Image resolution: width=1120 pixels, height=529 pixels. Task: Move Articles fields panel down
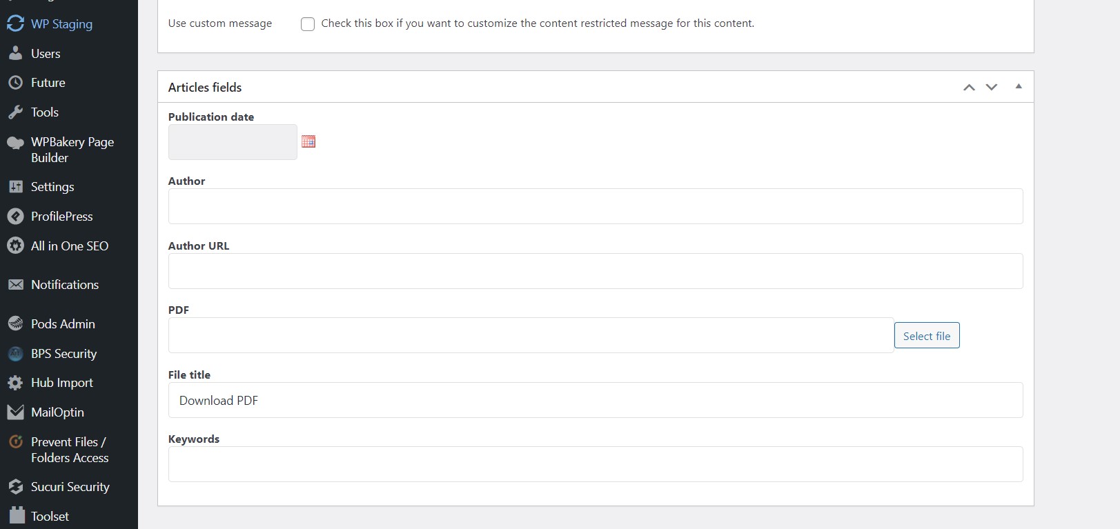pyautogui.click(x=992, y=87)
